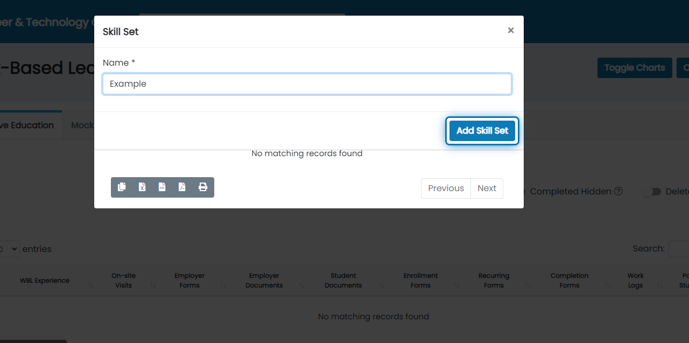Click background table's No matching records found

tap(374, 317)
